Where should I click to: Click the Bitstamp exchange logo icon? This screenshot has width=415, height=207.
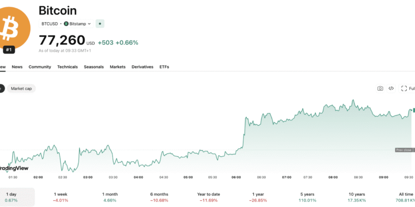coord(66,24)
